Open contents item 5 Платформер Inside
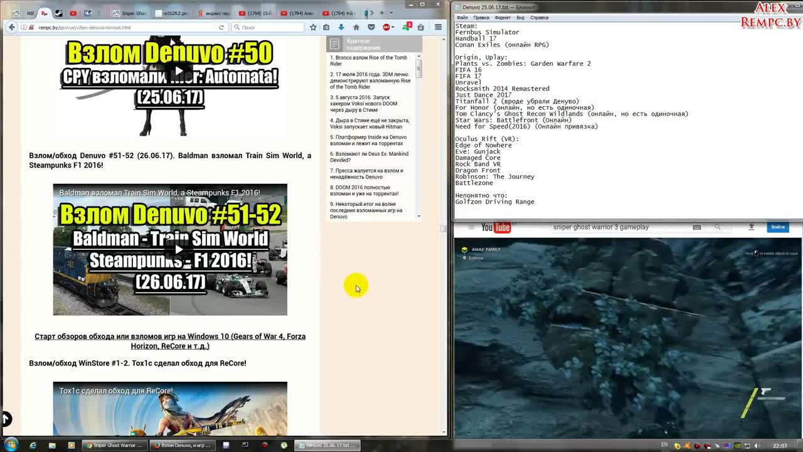Image resolution: width=803 pixels, height=452 pixels. 370,140
